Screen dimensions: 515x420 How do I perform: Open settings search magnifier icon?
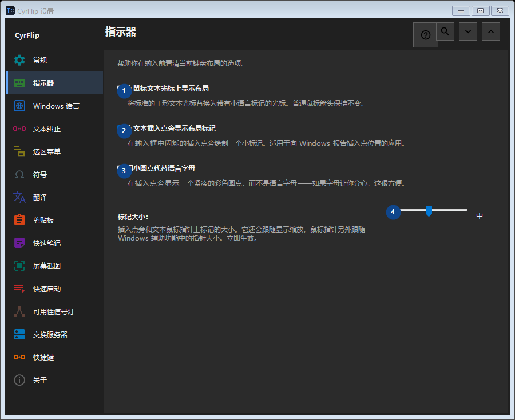(445, 31)
